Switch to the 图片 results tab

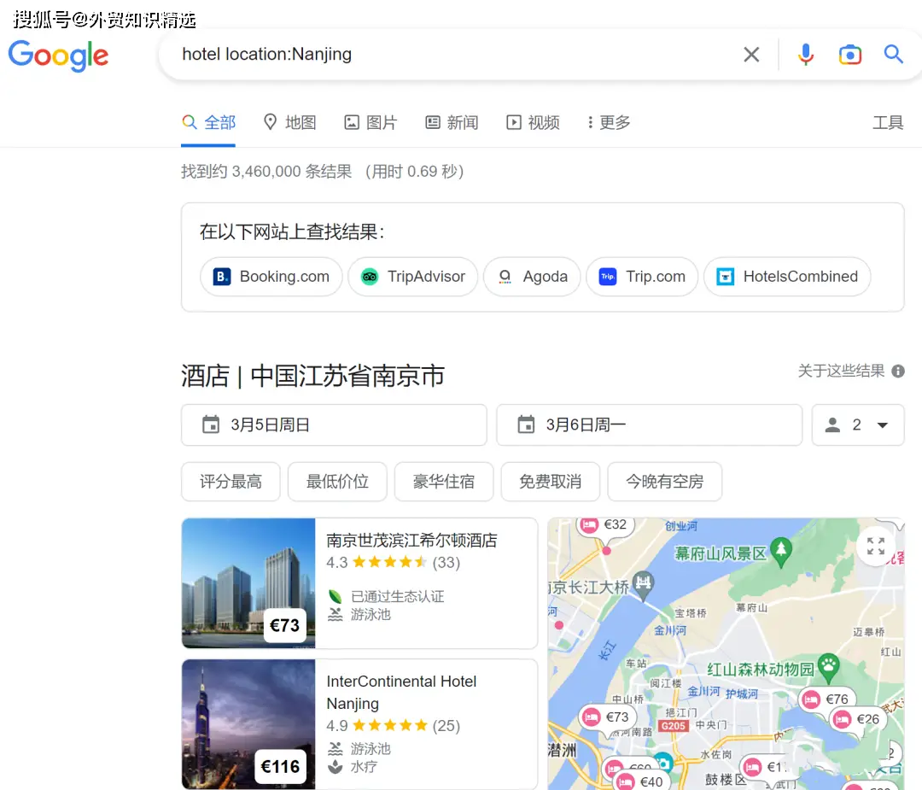tap(371, 122)
